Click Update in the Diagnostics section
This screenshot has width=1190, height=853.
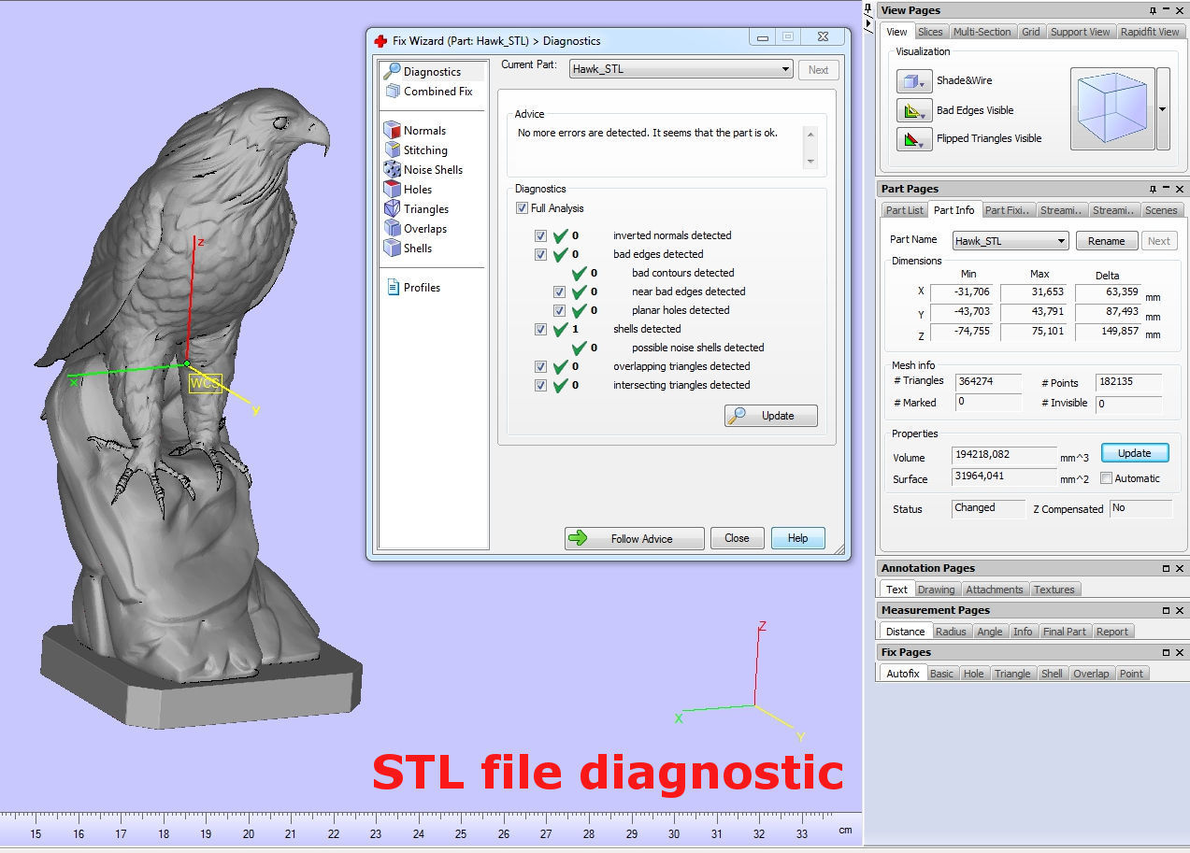(771, 416)
